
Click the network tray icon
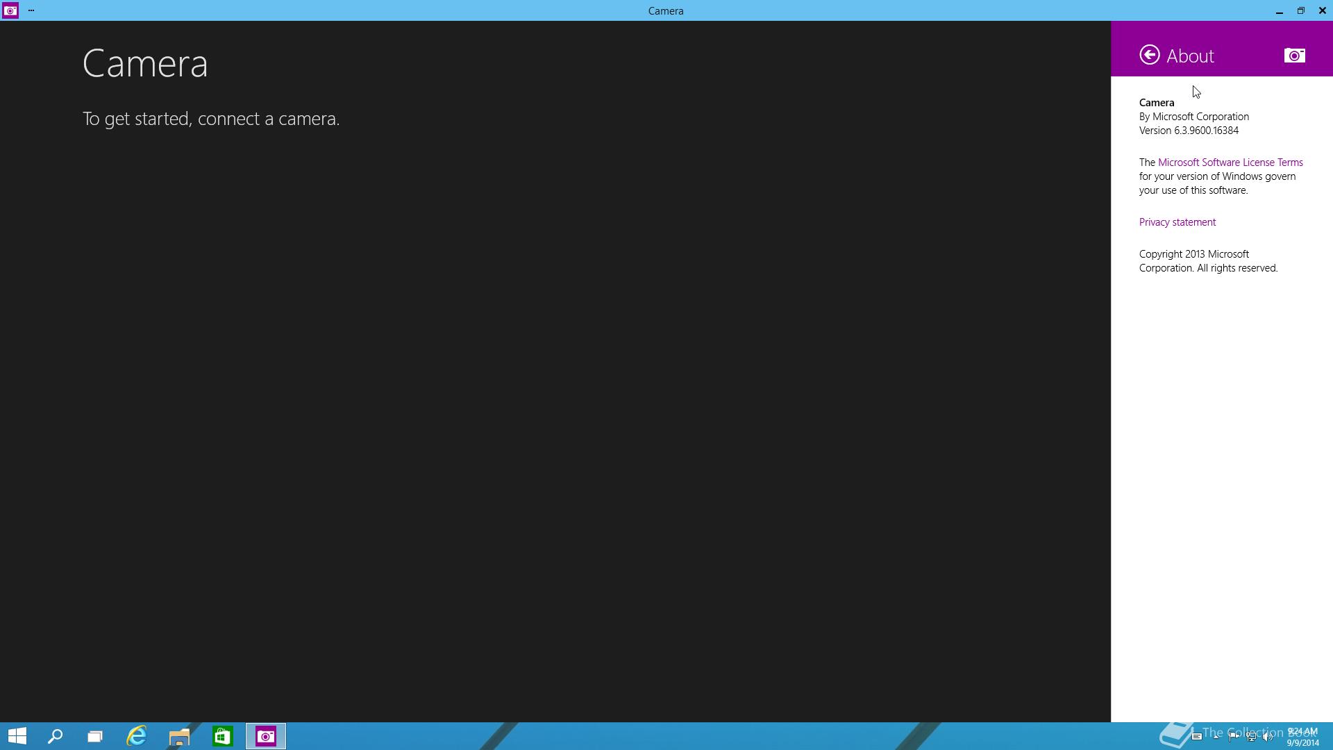[1251, 737]
